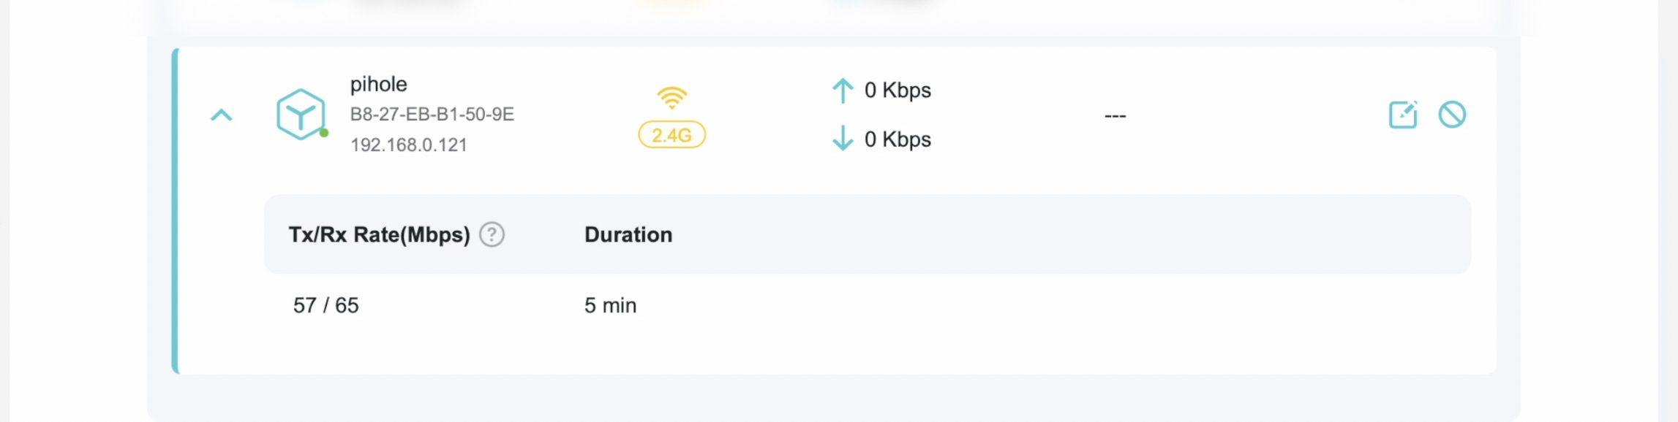Click the pihole cube device icon
1678x422 pixels.
[300, 114]
